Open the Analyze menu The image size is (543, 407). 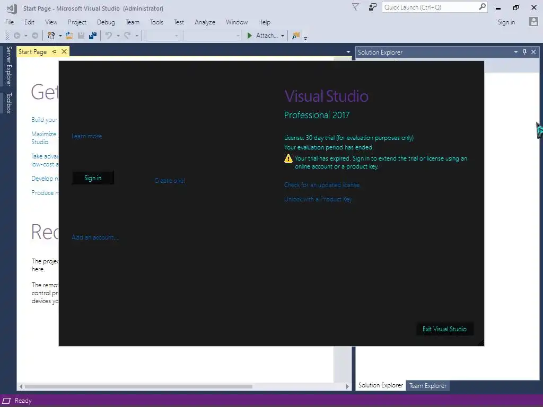(x=205, y=22)
